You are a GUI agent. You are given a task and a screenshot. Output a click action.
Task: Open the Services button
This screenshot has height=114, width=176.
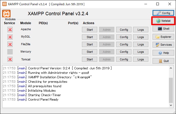click(x=163, y=45)
